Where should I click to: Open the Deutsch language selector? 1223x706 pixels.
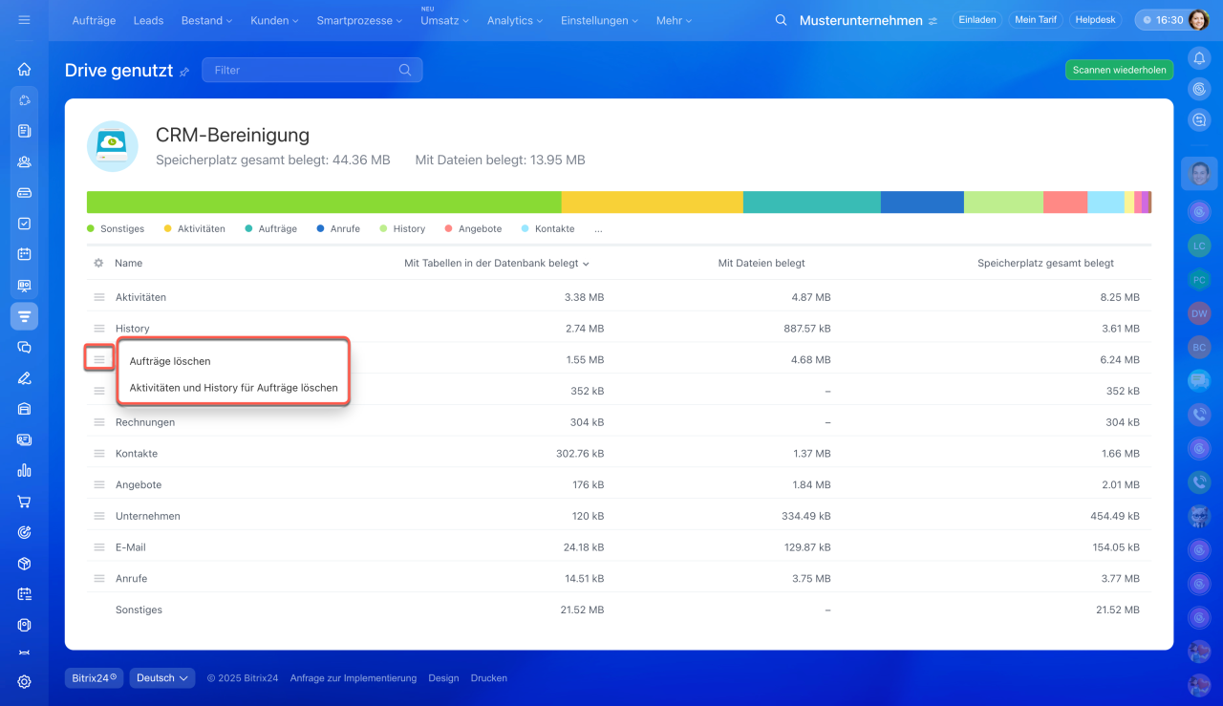coord(161,678)
